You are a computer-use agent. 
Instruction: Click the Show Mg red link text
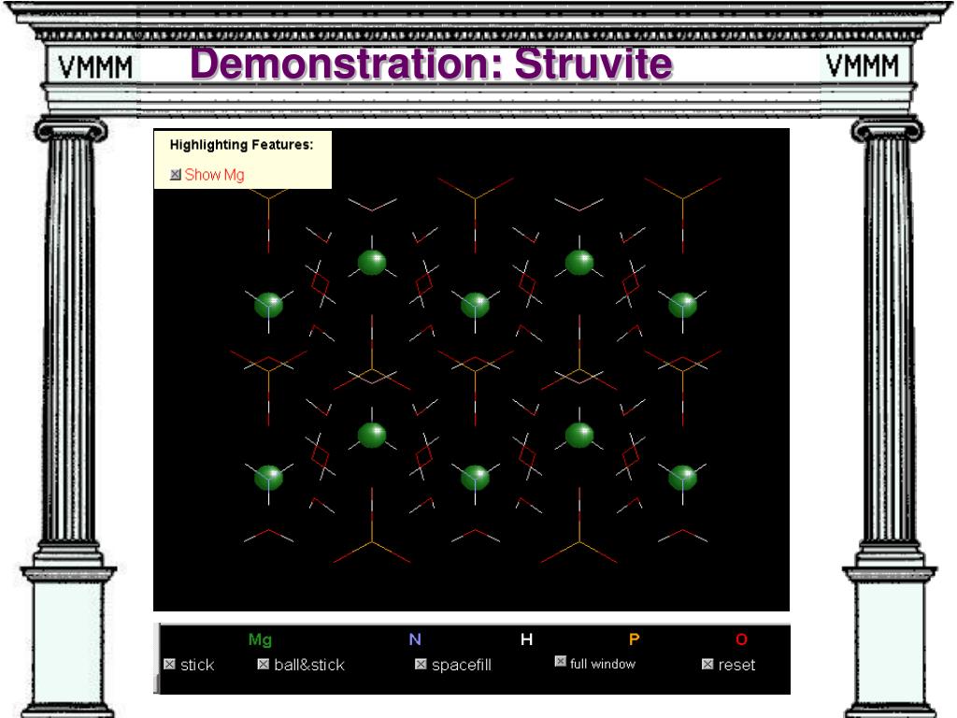tap(214, 175)
